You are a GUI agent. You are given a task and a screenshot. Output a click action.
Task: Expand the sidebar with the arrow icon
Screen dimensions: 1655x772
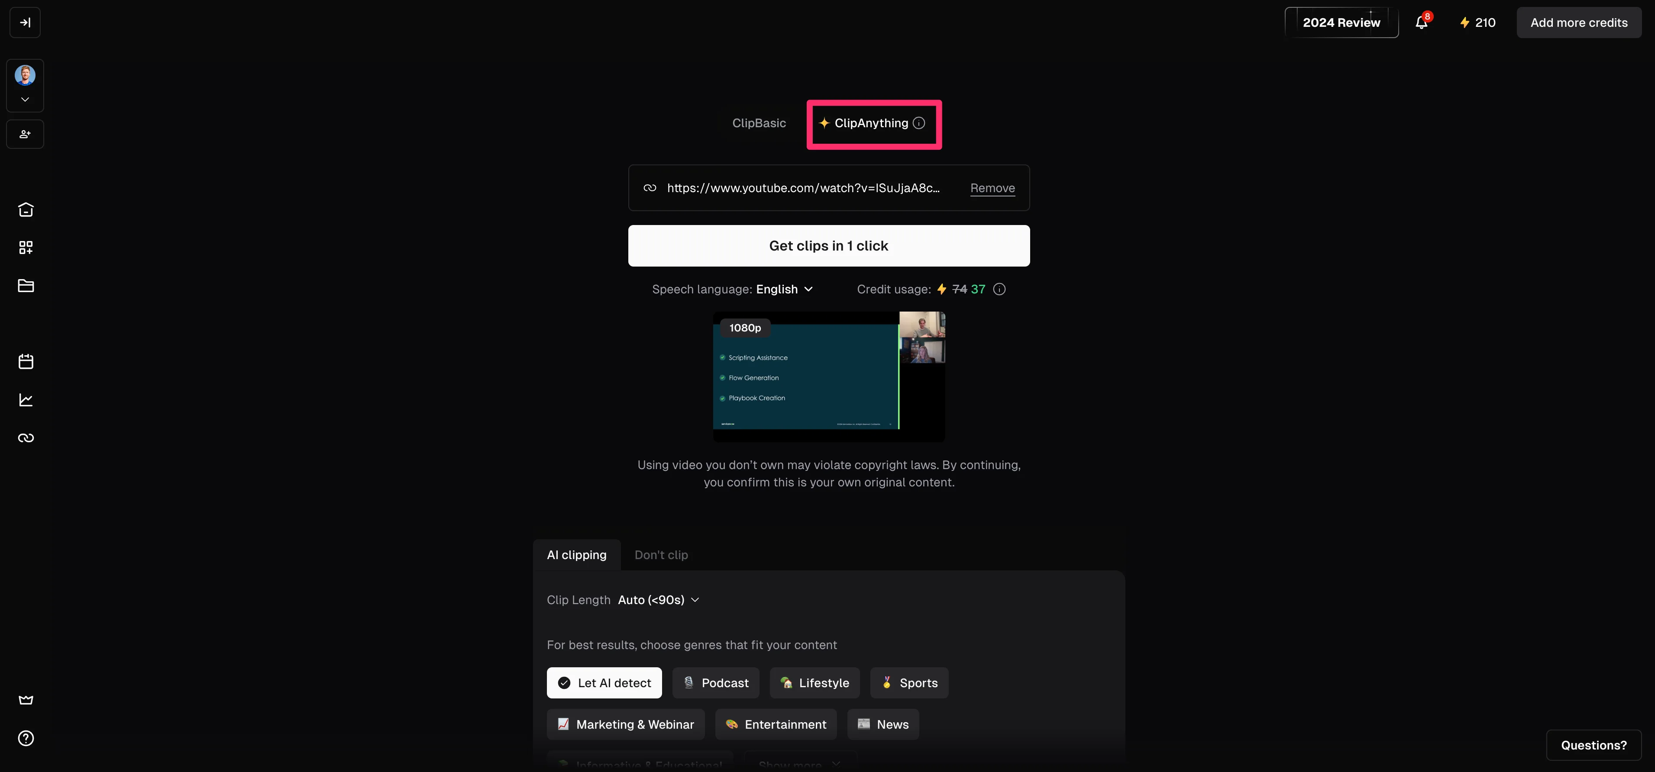tap(25, 23)
